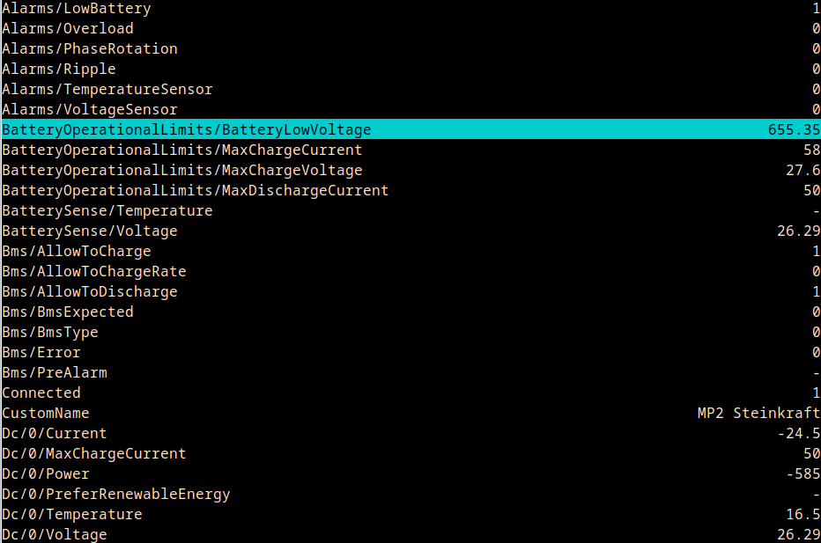The image size is (821, 543).
Task: Select the Alarms/PhaseRotation row
Action: point(90,49)
